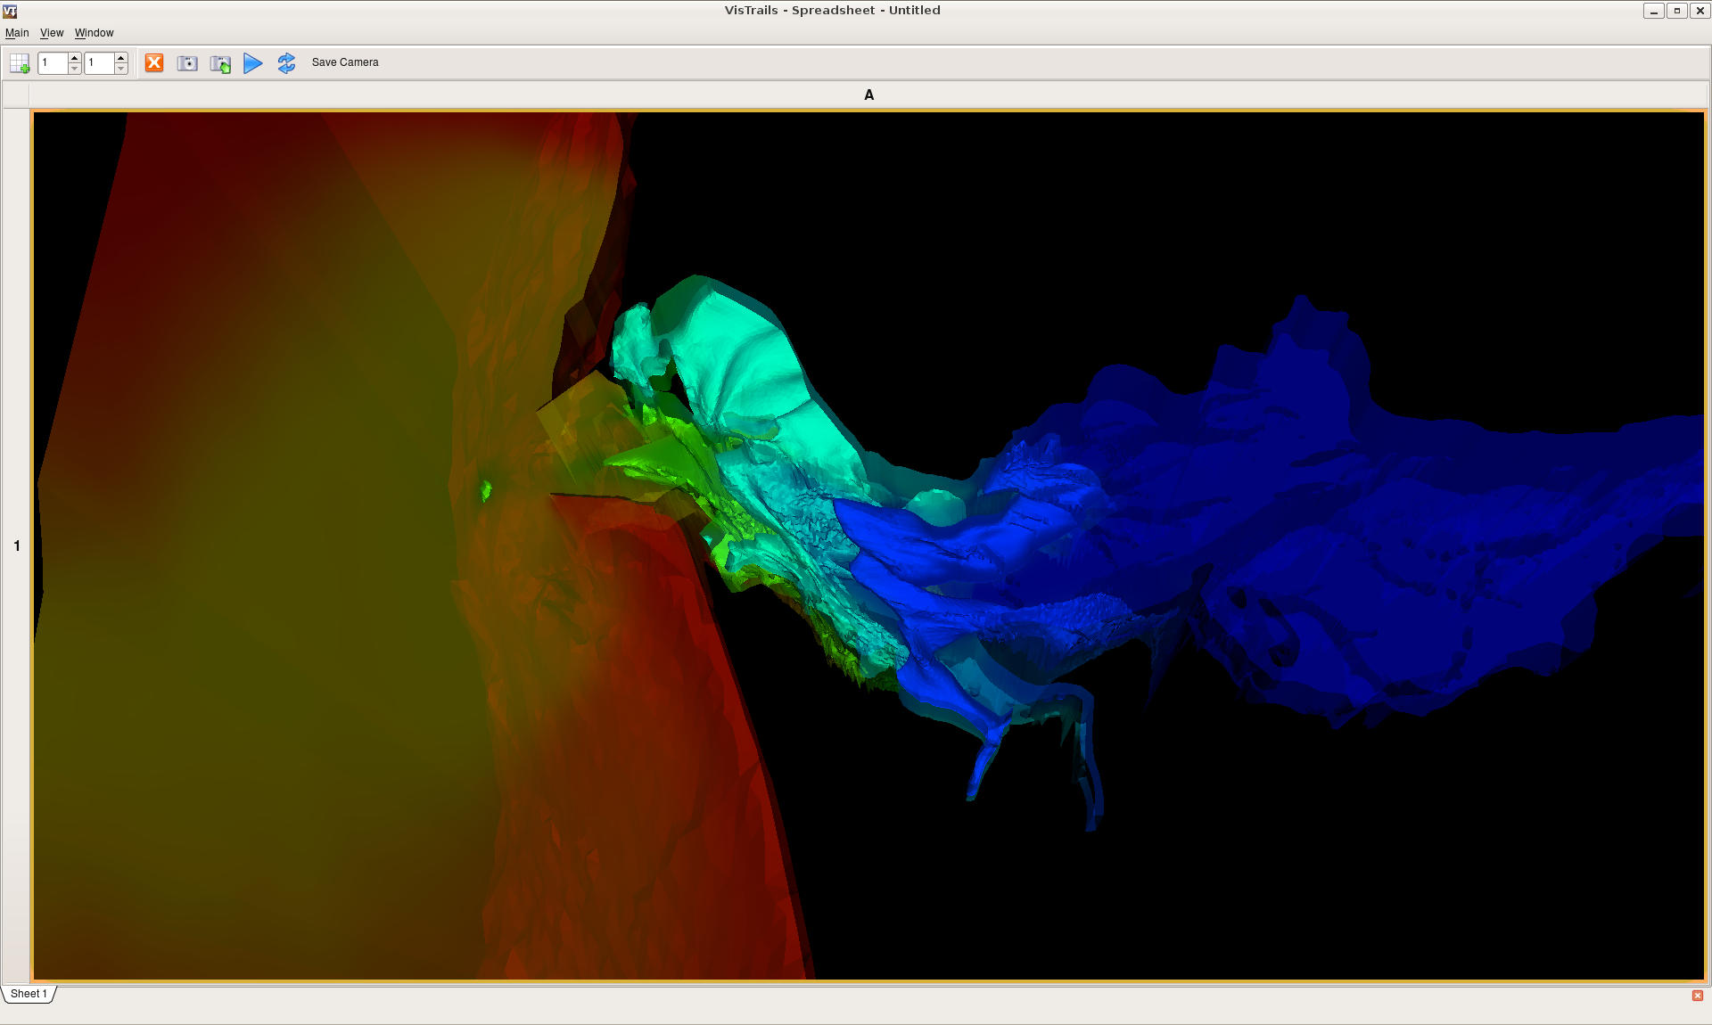Click the blue sync arrows icon
The width and height of the screenshot is (1712, 1025).
coord(286,63)
